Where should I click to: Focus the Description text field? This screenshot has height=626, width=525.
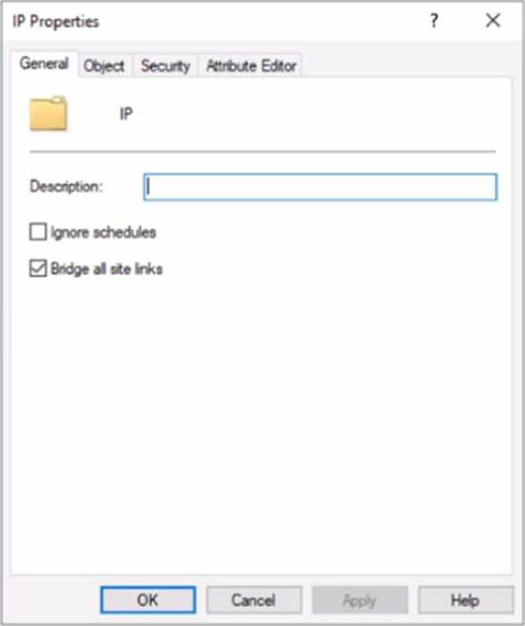[x=320, y=187]
